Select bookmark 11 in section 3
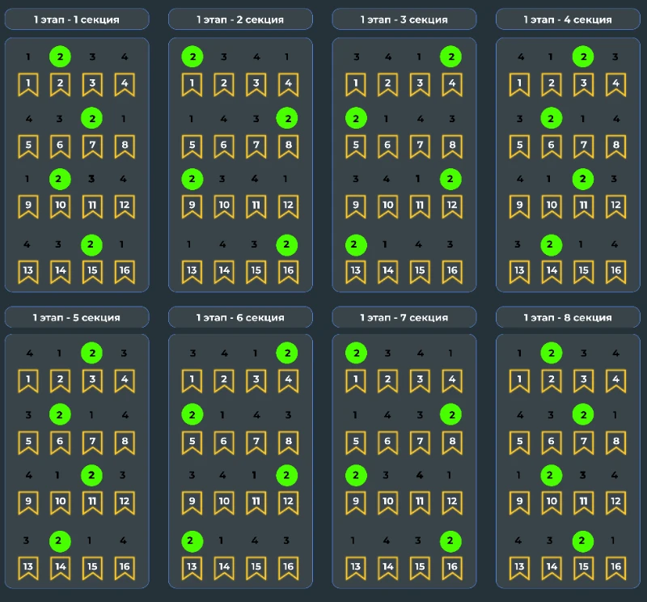 [420, 206]
